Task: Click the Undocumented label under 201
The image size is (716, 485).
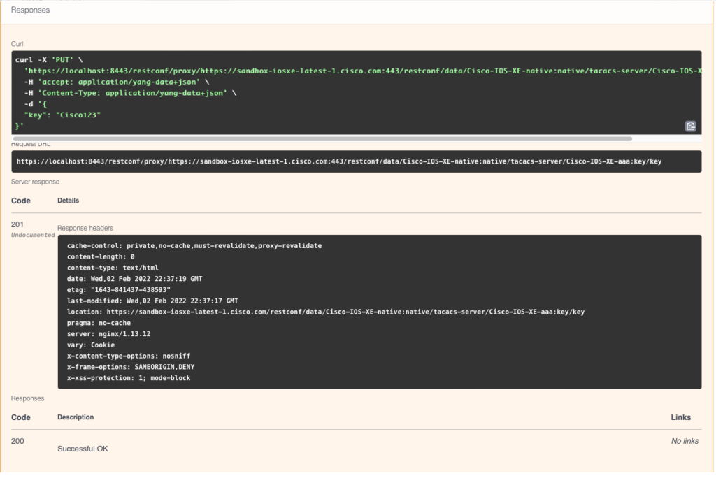Action: 33,235
